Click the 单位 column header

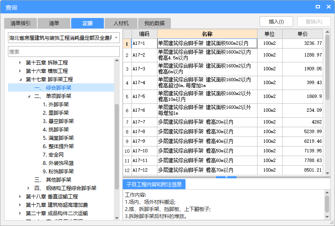click(x=270, y=34)
